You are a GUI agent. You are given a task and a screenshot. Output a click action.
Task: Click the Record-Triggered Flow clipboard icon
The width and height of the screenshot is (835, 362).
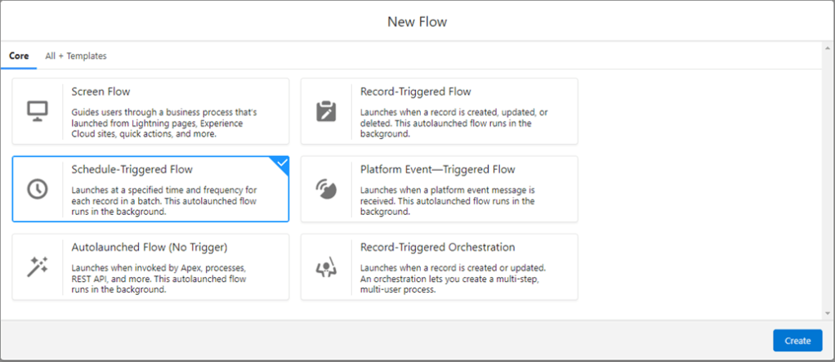tap(326, 110)
